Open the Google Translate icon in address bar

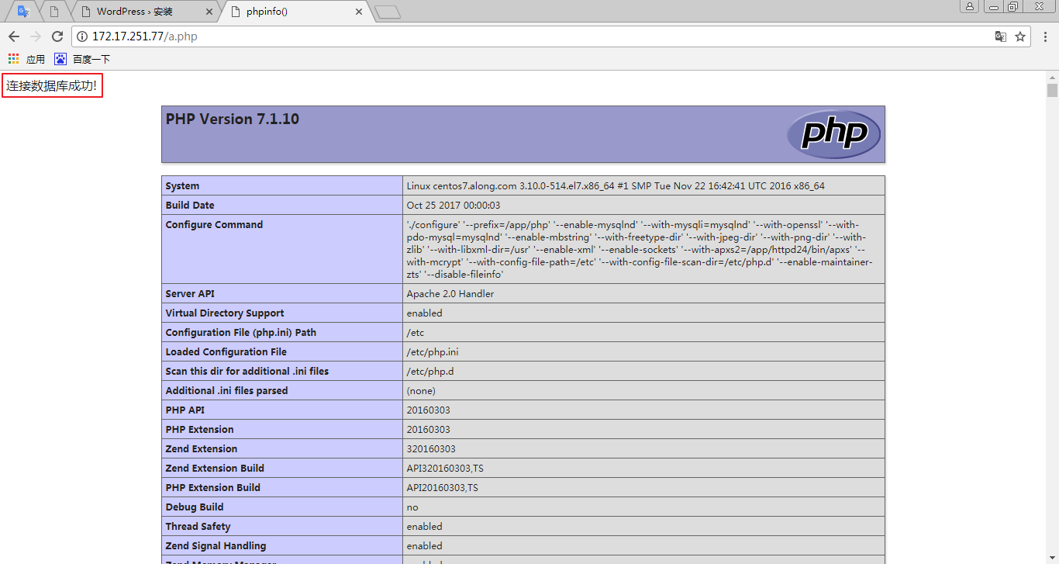tap(1001, 36)
